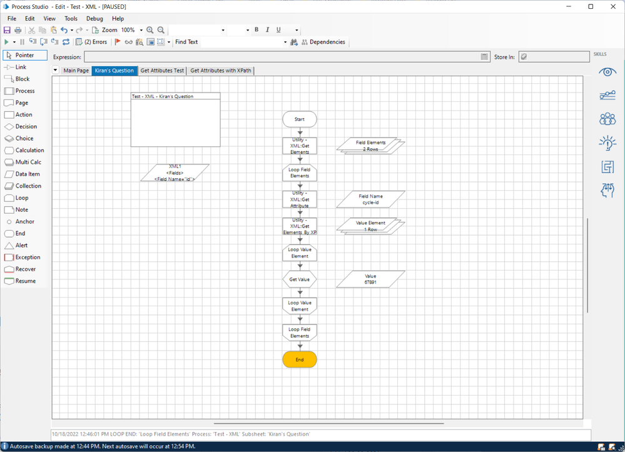Viewport: 625px width, 452px height.
Task: Click the binoculars Find icon
Action: [x=294, y=42]
